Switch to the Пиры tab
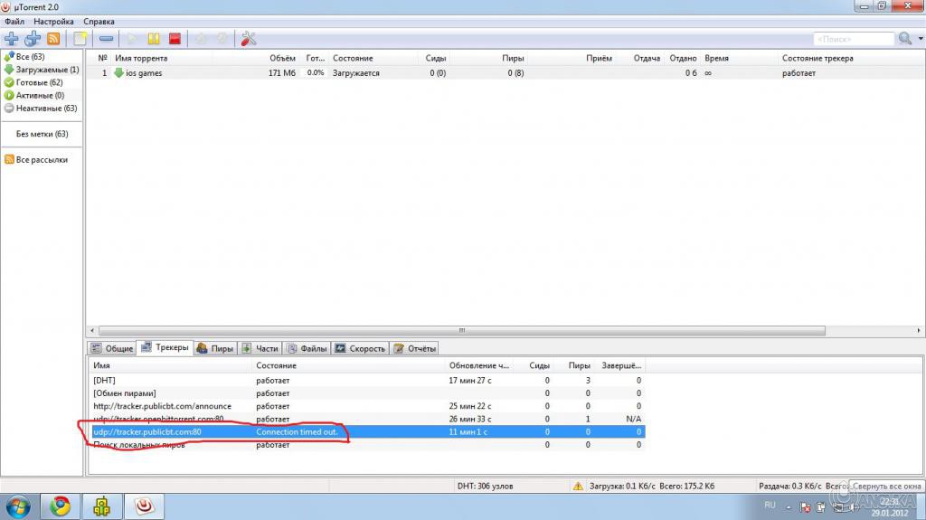 215,348
